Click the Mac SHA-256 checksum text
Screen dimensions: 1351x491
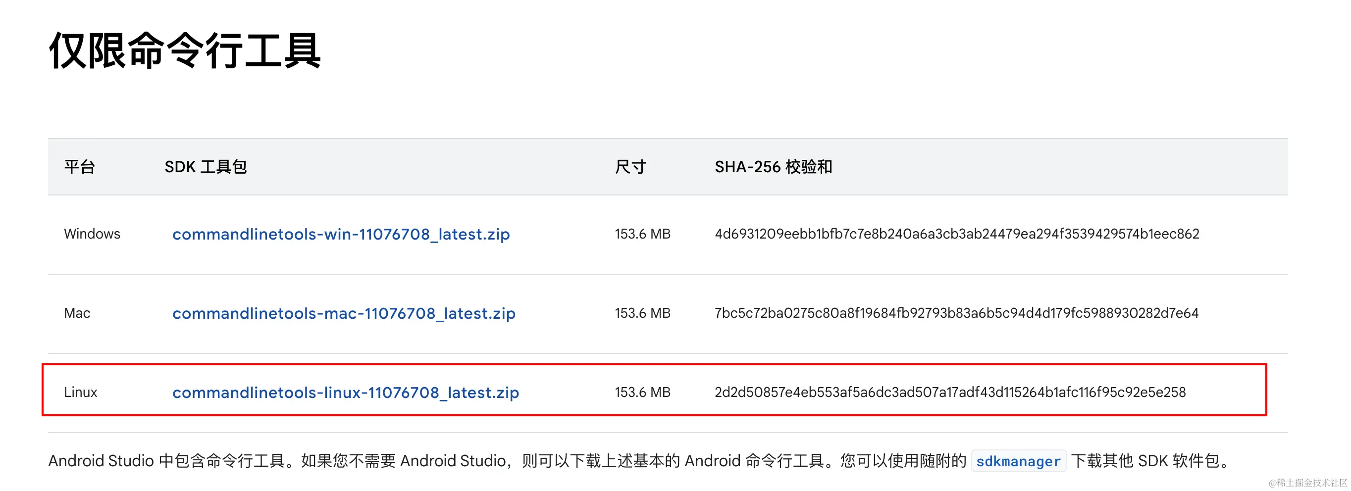(x=957, y=313)
